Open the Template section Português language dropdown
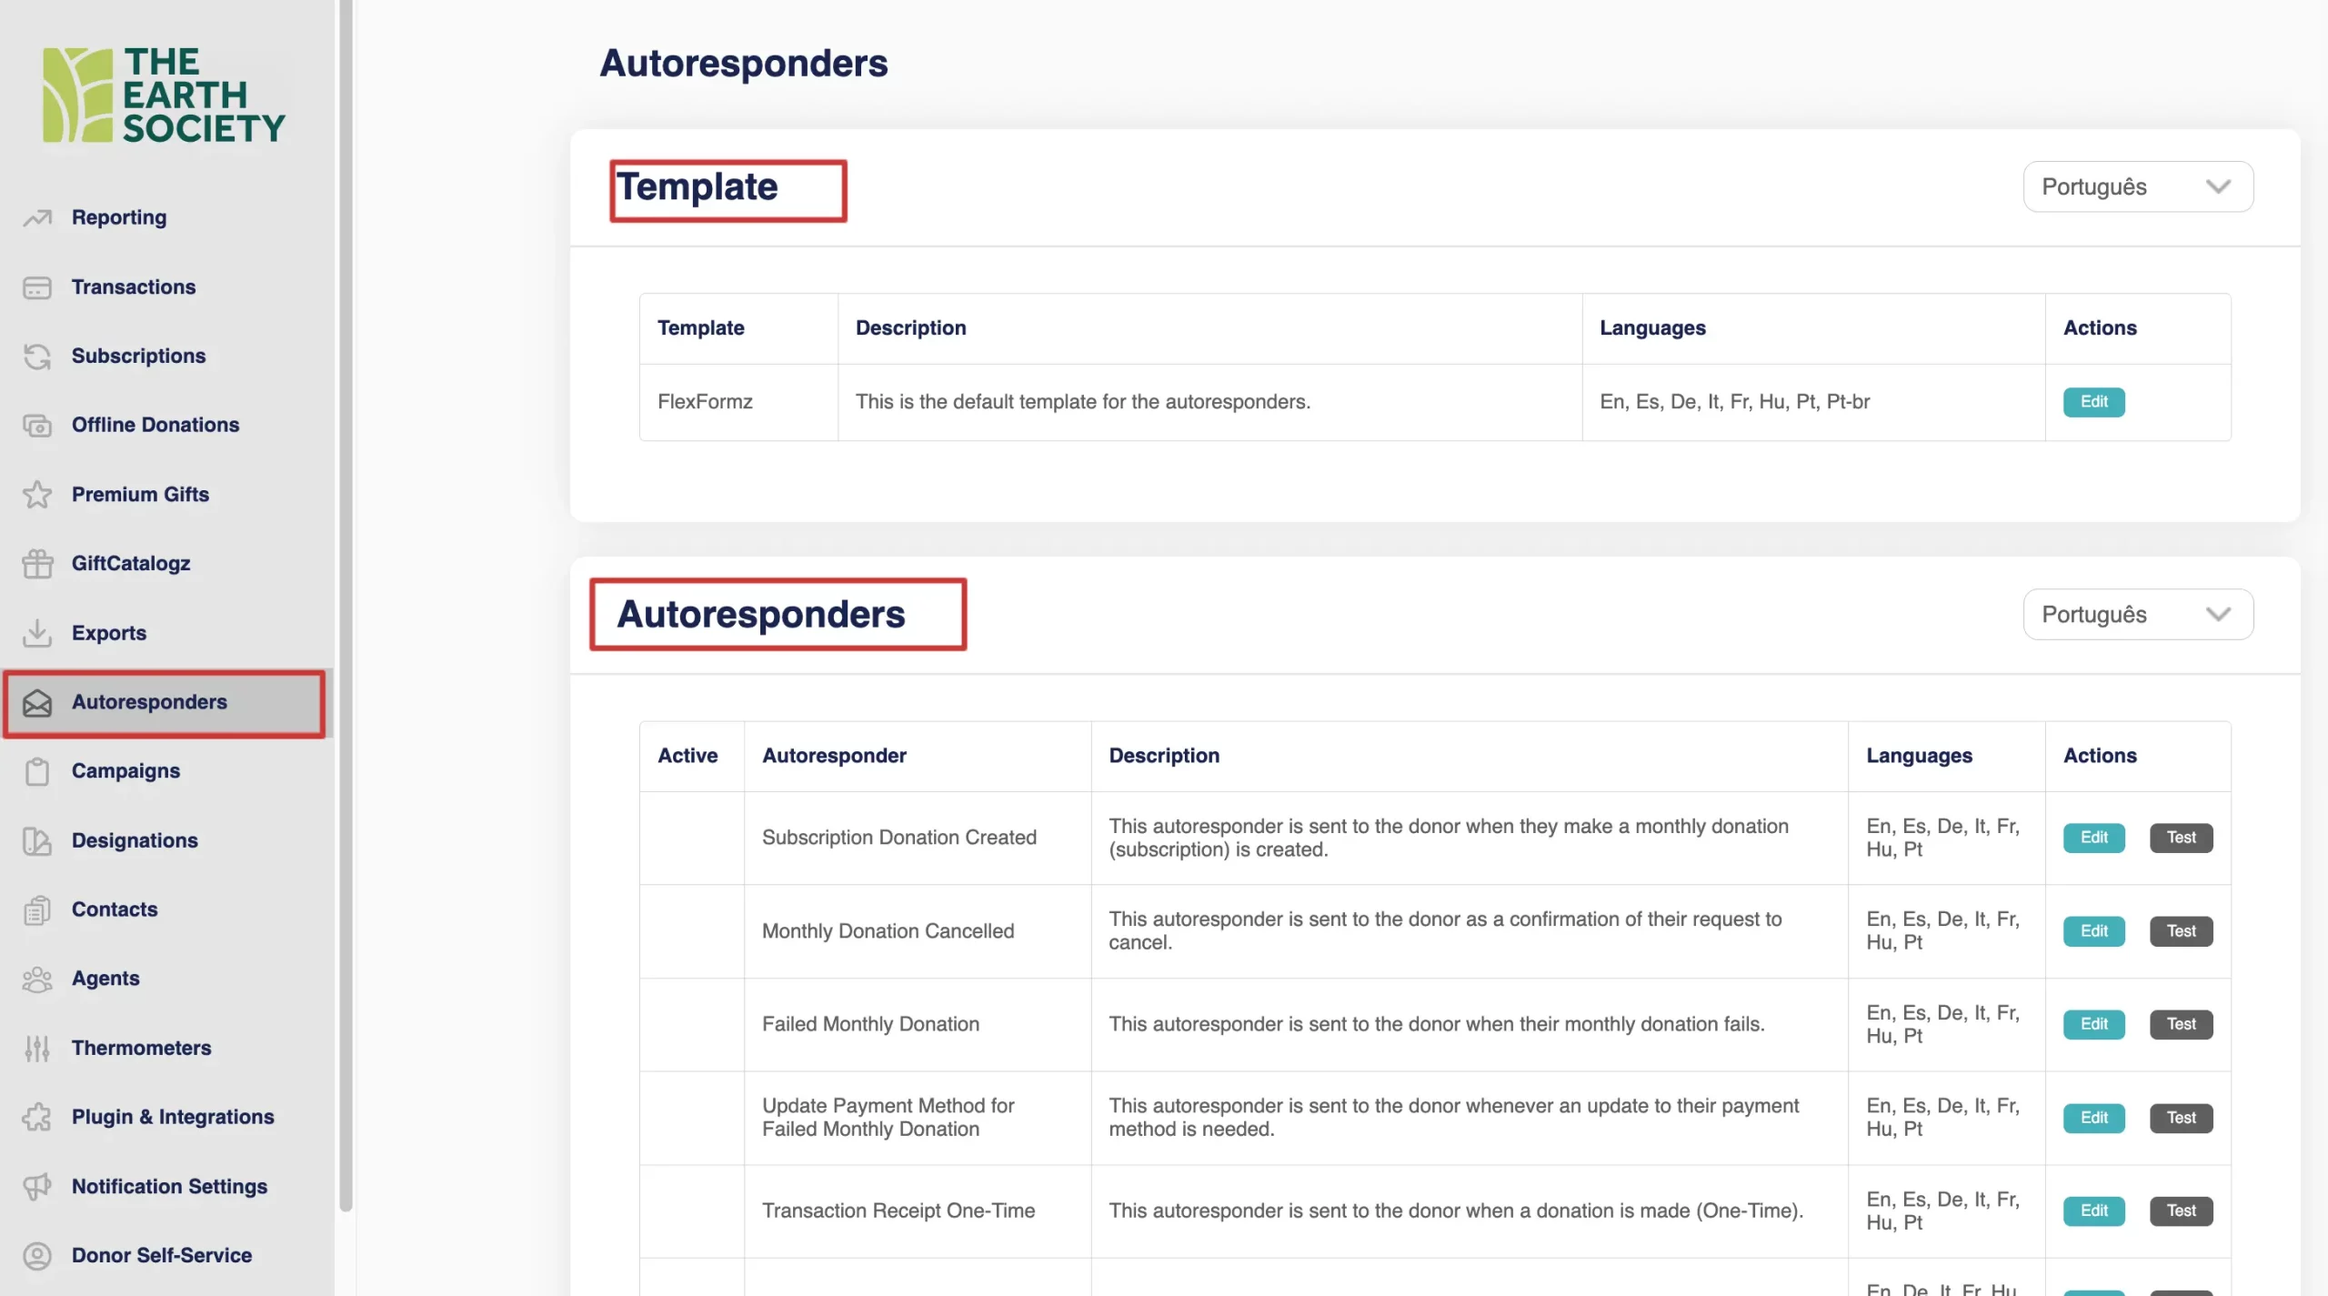Screen dimensions: 2328x1296 click(2137, 186)
